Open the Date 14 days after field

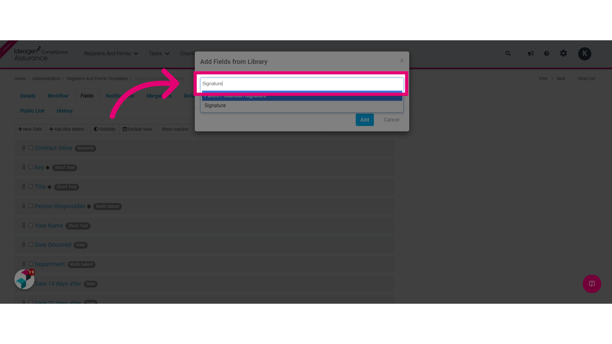tap(58, 284)
